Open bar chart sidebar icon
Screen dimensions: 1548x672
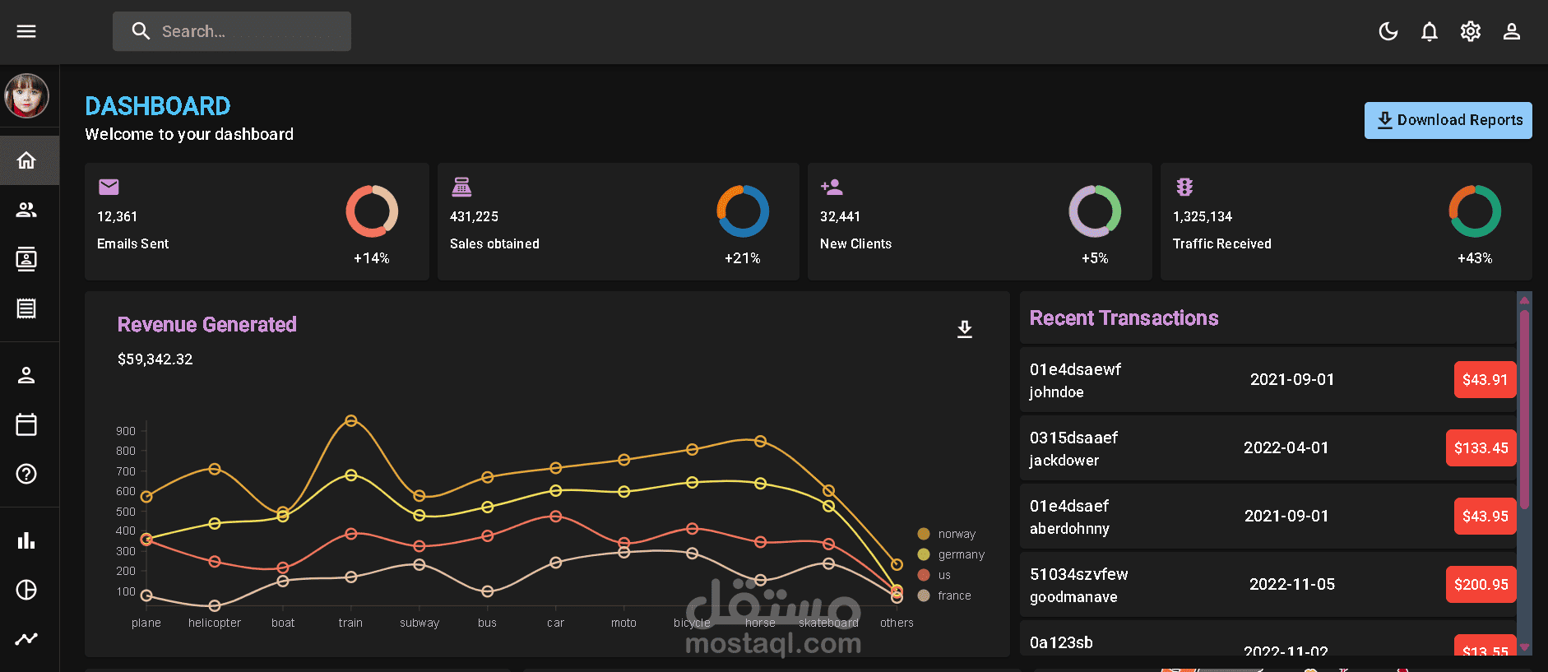pos(26,540)
